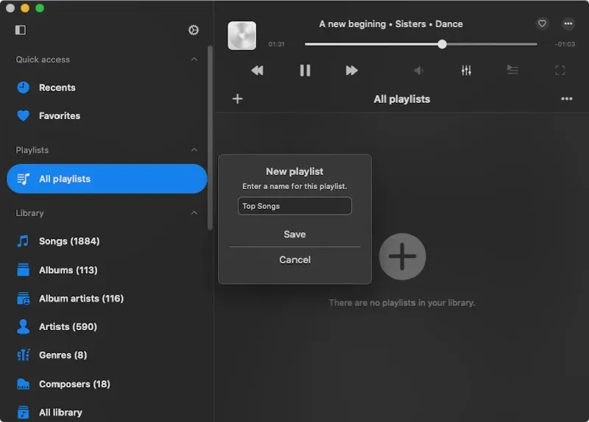Pause the current track
This screenshot has width=589, height=422.
[x=305, y=71]
